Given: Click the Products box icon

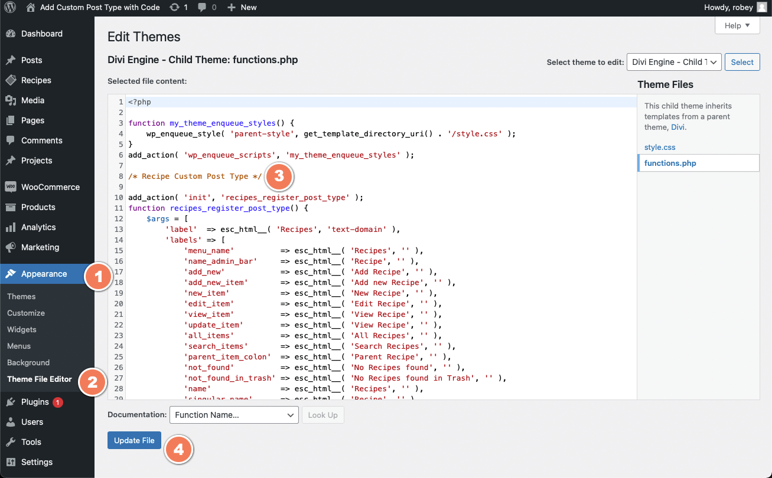Looking at the screenshot, I should (x=11, y=207).
